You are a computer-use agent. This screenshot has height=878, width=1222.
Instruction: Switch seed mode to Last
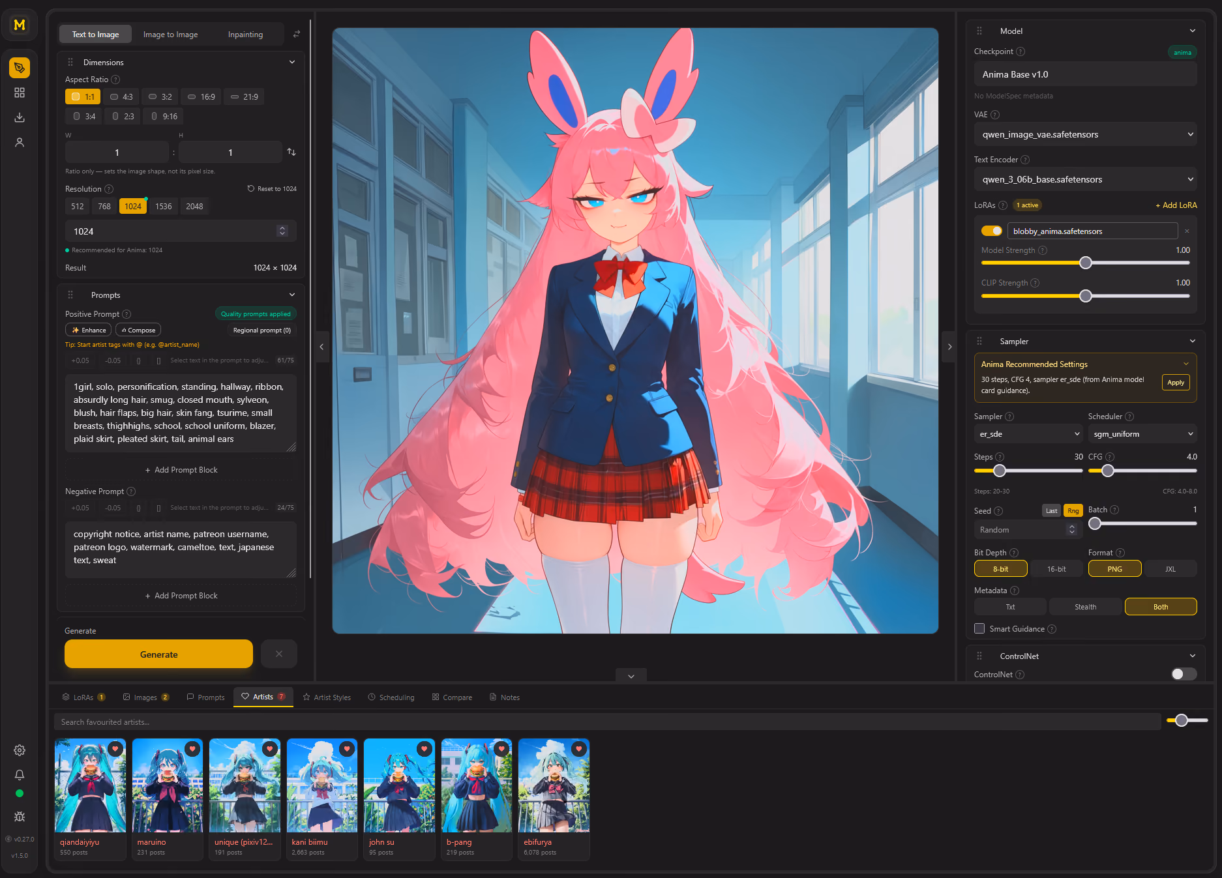pyautogui.click(x=1052, y=510)
